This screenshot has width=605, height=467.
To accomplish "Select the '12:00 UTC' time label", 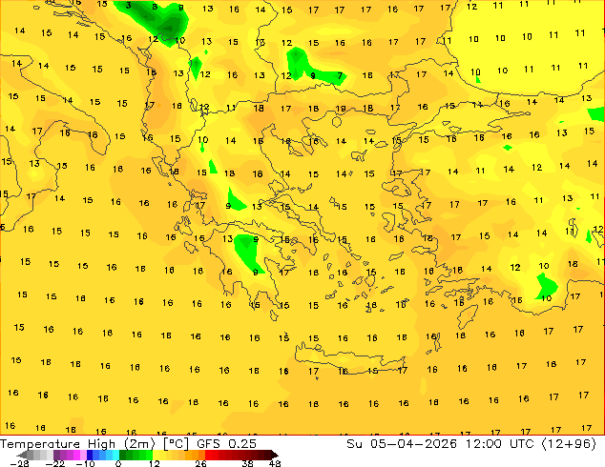I will (500, 444).
